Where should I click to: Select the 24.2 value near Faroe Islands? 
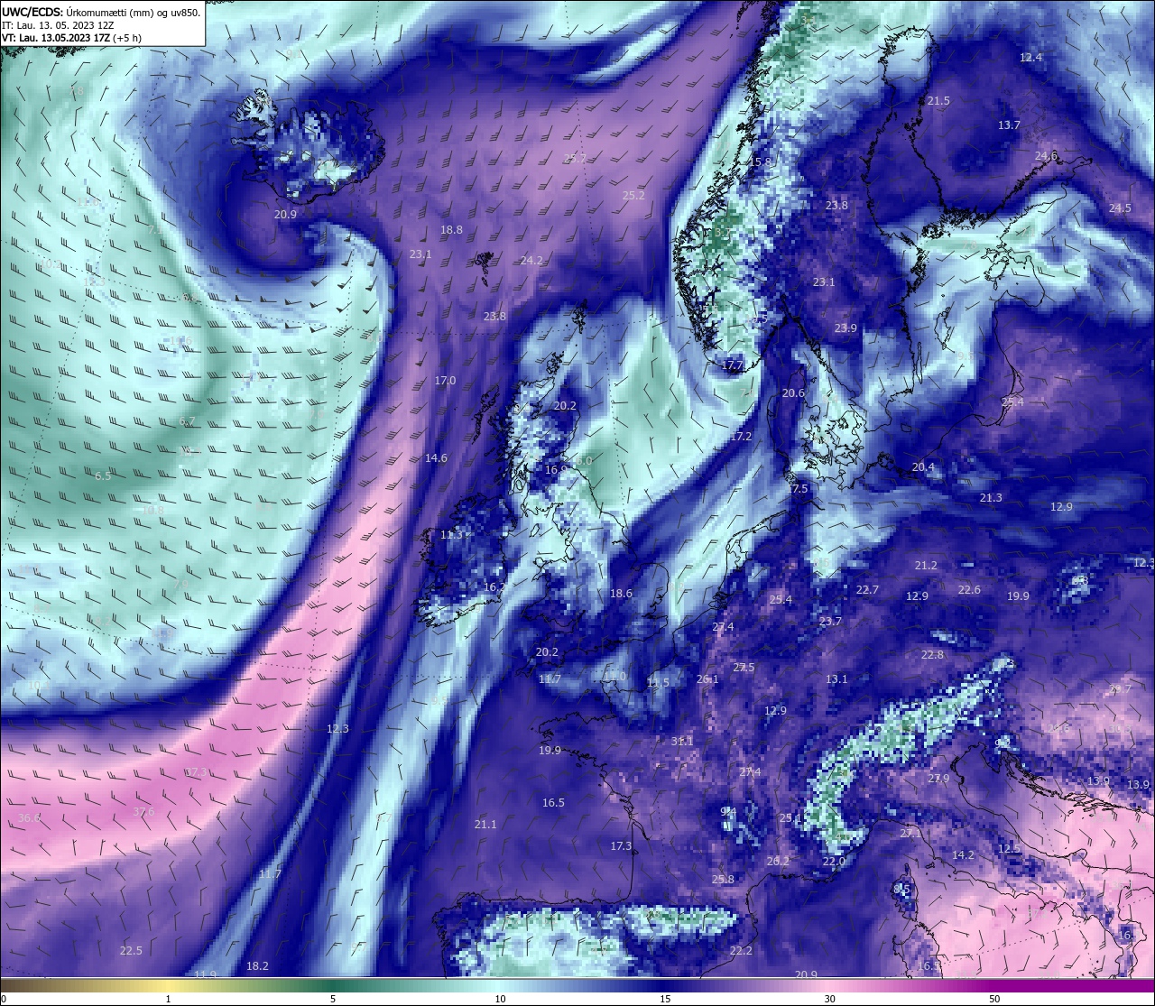tap(531, 260)
